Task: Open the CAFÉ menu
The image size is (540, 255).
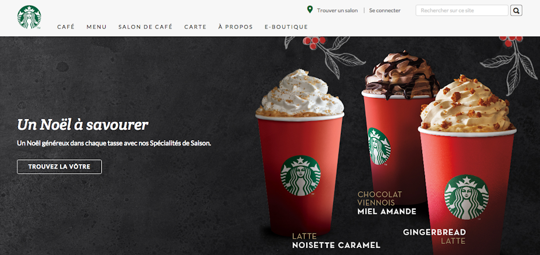Action: point(66,27)
